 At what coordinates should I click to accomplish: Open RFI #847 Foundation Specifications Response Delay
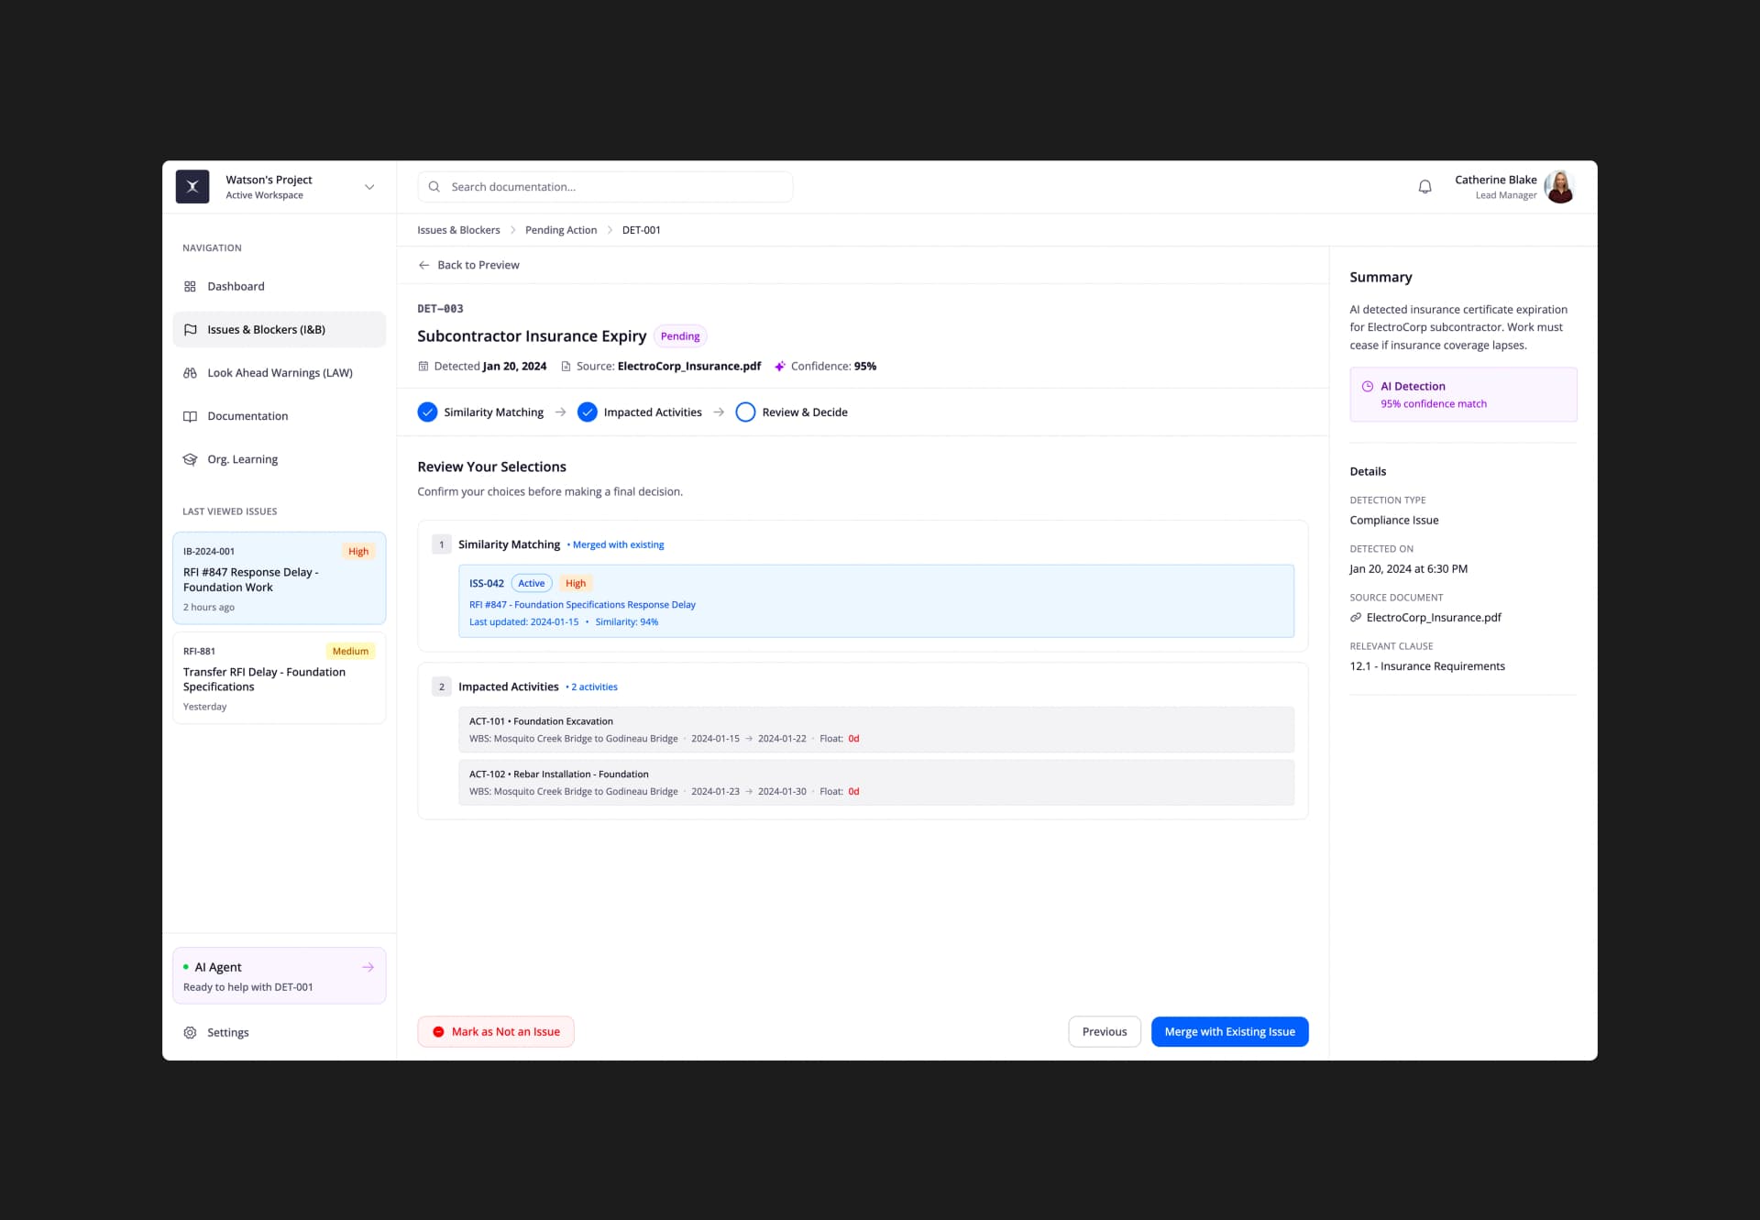[x=582, y=605]
